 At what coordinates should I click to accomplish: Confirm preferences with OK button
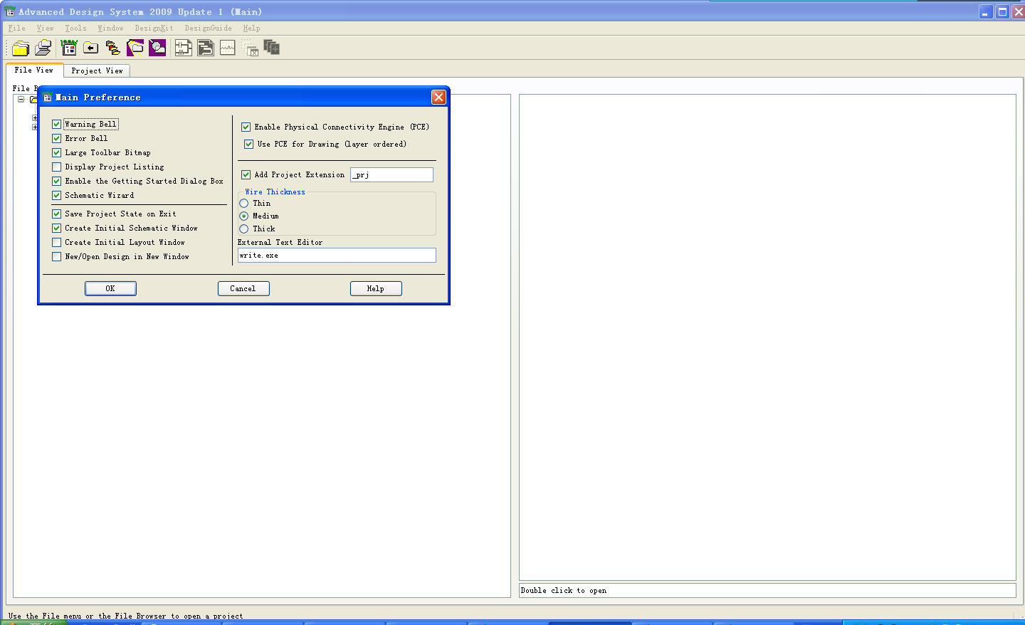(110, 288)
